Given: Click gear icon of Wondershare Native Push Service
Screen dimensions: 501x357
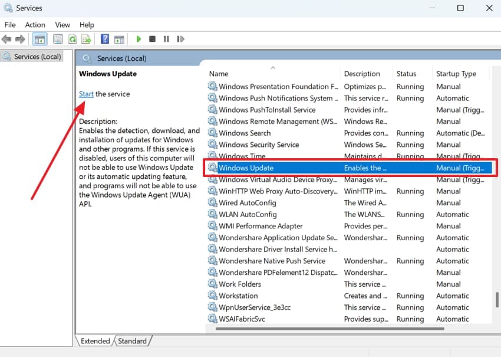Looking at the screenshot, I should tap(212, 260).
